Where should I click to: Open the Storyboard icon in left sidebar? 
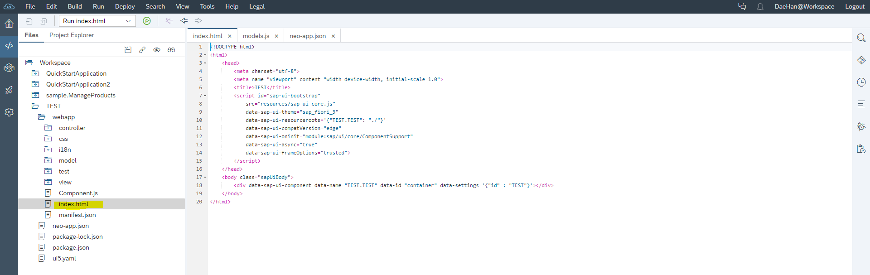[x=9, y=68]
